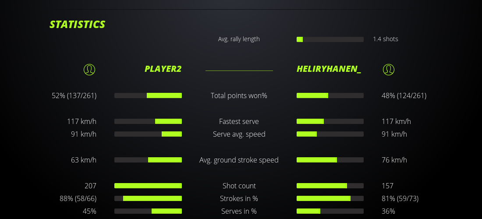This screenshot has width=482, height=219.
Task: Click Player2's 52% (137/261) points value
Action: click(74, 95)
